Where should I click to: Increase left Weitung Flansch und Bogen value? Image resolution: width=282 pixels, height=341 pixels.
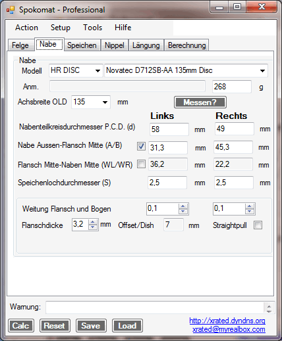[x=183, y=206]
